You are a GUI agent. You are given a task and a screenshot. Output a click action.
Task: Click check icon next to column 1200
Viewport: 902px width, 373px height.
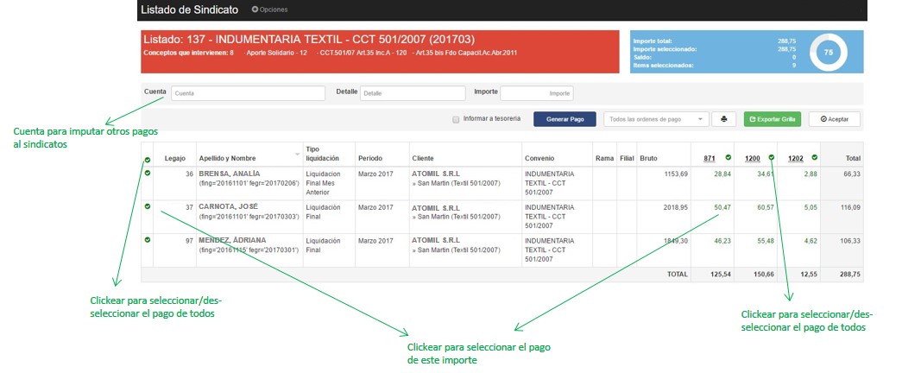point(770,157)
